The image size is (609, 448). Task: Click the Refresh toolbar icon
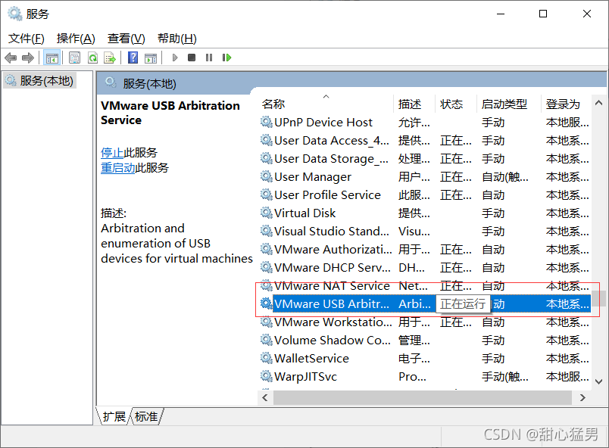click(92, 58)
